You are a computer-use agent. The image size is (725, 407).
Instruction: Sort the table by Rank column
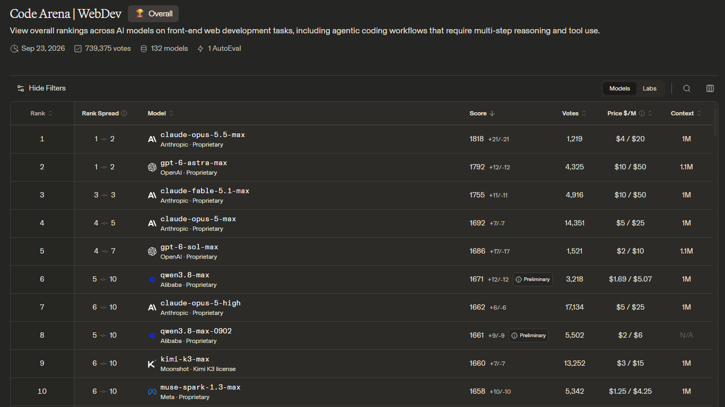42,113
